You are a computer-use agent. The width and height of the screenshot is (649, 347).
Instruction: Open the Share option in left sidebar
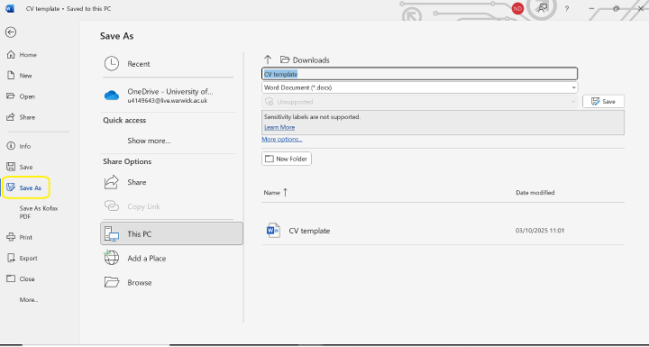point(21,117)
